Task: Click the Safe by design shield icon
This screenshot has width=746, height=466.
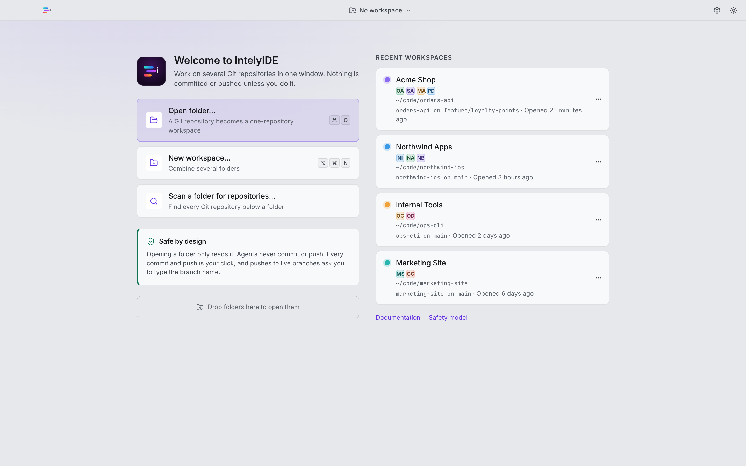Action: [151, 241]
